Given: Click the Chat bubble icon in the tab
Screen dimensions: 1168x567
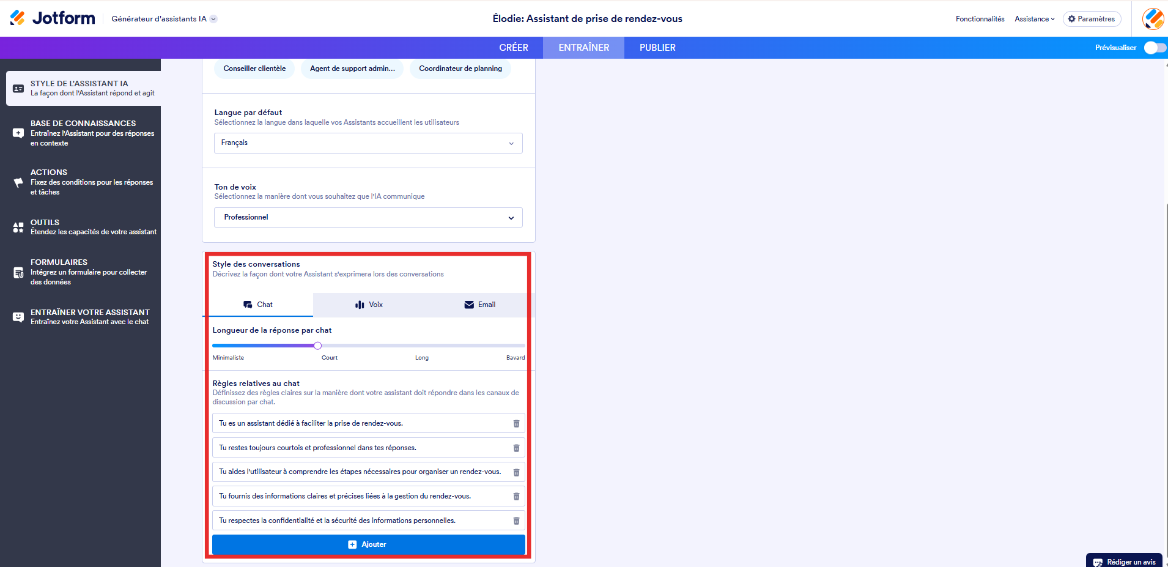Looking at the screenshot, I should (248, 305).
